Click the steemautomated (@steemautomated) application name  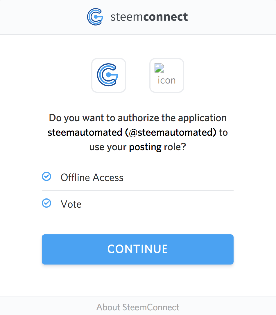pyautogui.click(x=132, y=133)
